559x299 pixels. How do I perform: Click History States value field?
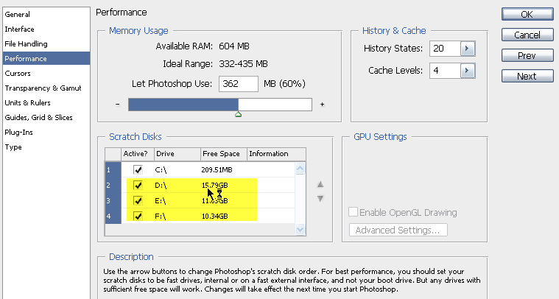click(446, 49)
